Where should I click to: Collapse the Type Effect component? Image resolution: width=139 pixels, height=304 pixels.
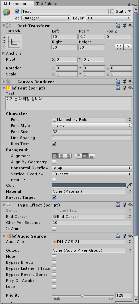3,205
